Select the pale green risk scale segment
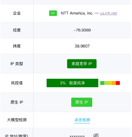 106,83
